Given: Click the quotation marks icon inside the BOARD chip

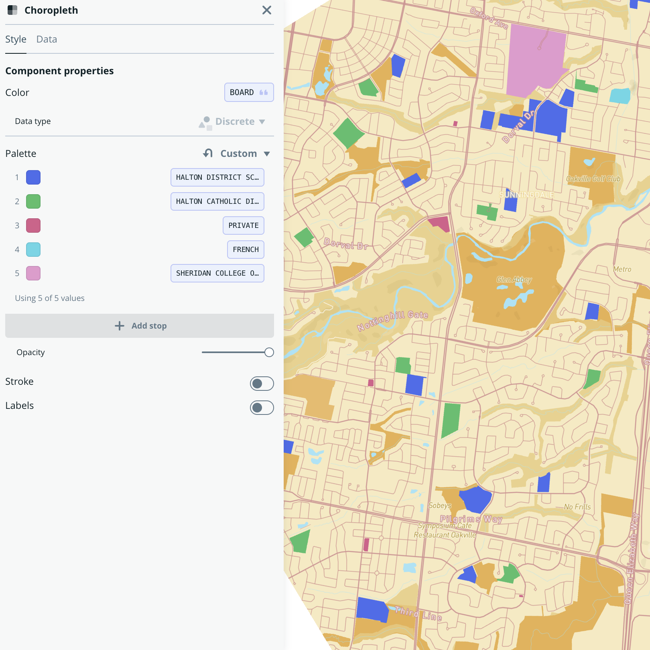Looking at the screenshot, I should click(263, 92).
